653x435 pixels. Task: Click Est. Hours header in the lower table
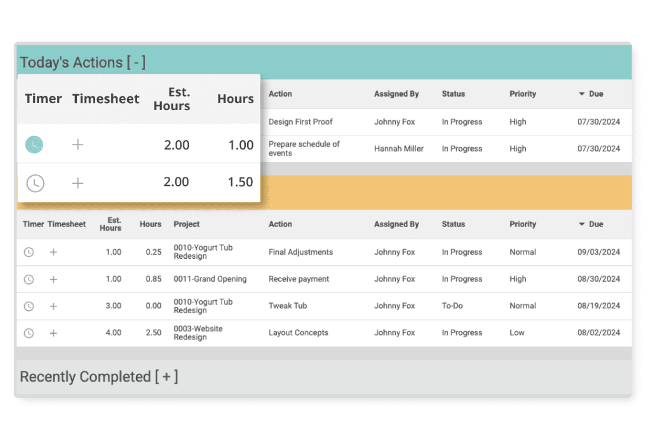(111, 224)
